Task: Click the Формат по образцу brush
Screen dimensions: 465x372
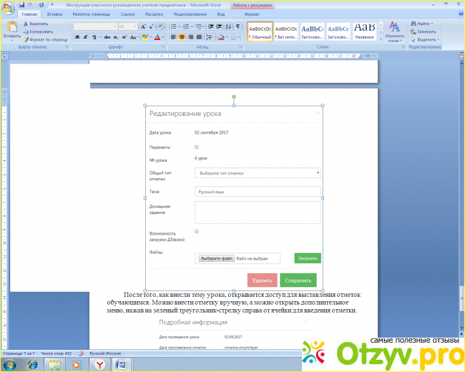Action: 26,39
